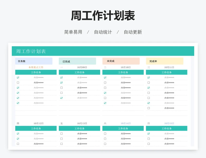Uncheck the fourth task box under 10月10日

pyautogui.click(x=105, y=93)
